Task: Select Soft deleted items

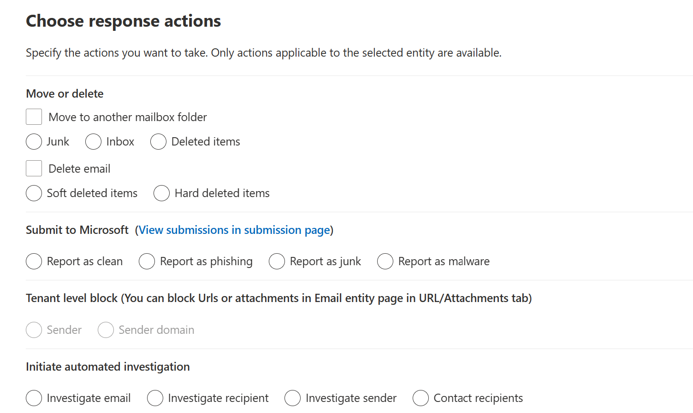Action: pos(34,193)
